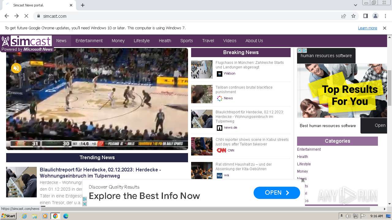Click the vertical page scrollbar thumb
This screenshot has height=220, width=392.
[x=389, y=88]
